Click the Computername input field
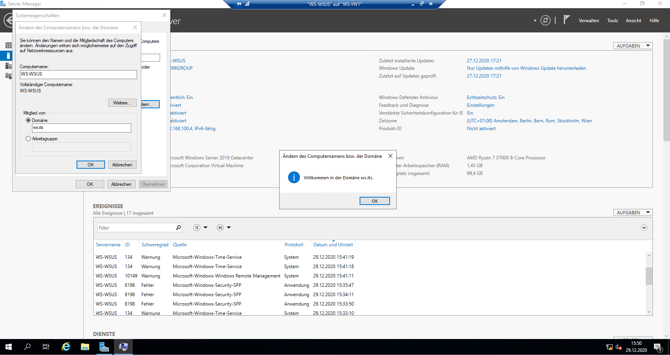This screenshot has height=355, width=670. tap(78, 74)
